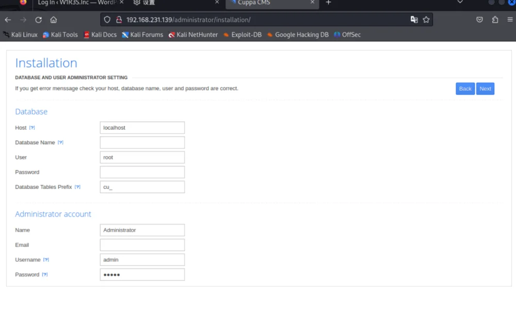Click the Next button
Image resolution: width=516 pixels, height=310 pixels.
[485, 89]
